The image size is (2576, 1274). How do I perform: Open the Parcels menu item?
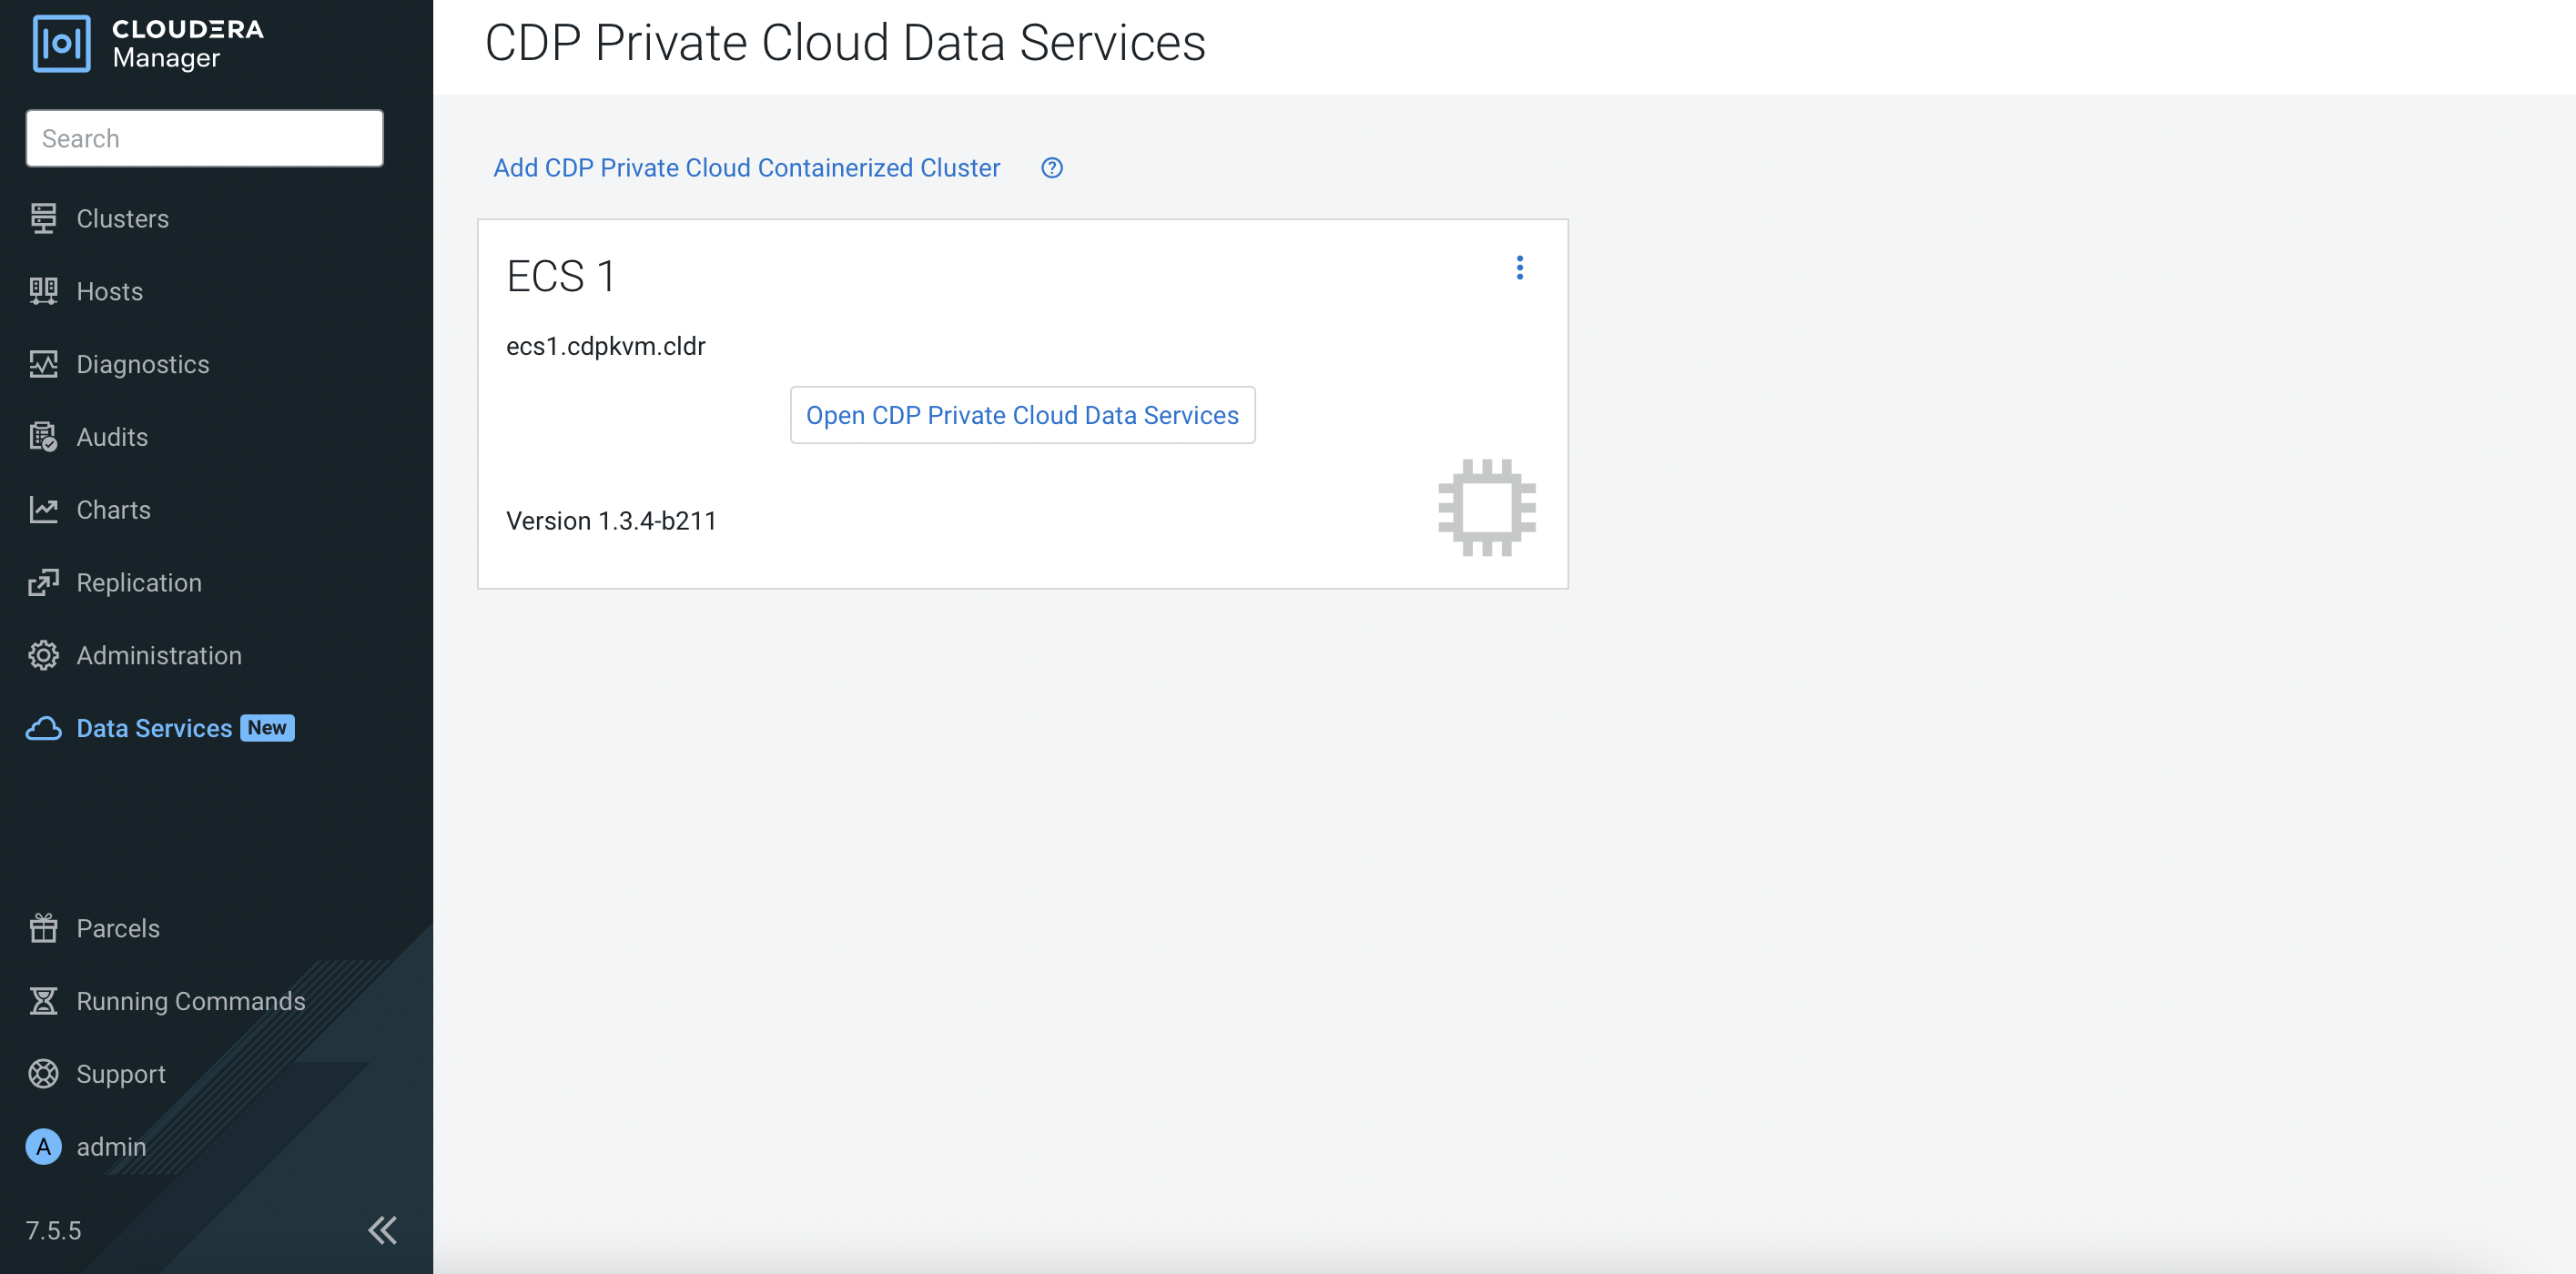click(x=117, y=928)
